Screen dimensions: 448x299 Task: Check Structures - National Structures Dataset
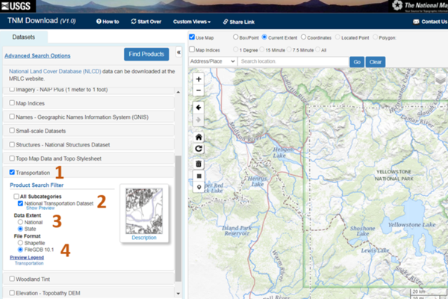[12, 144]
